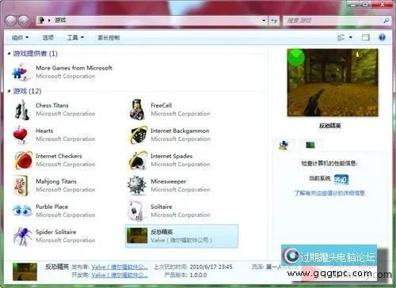Select the Internet Backgammon dice icon

click(x=138, y=135)
